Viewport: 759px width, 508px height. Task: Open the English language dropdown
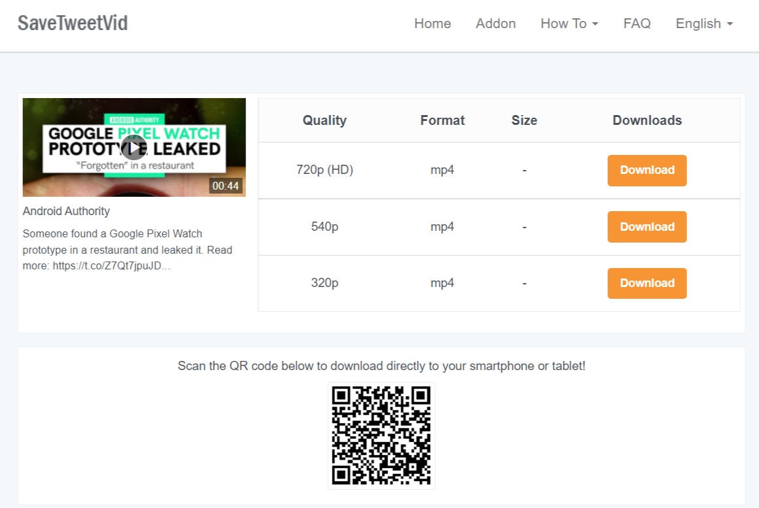tap(704, 24)
